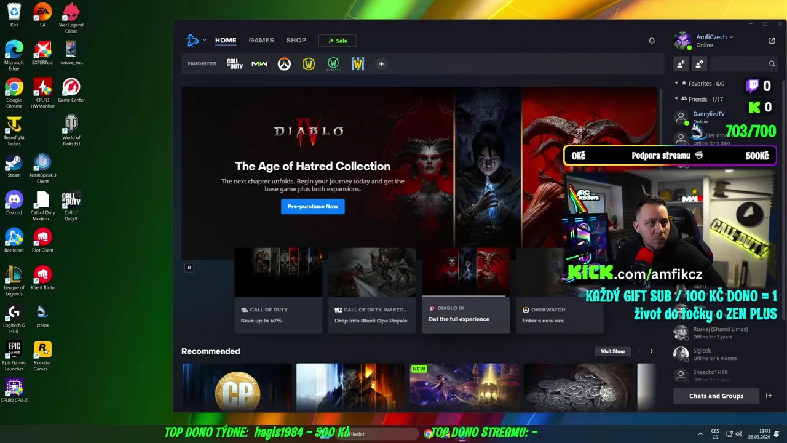Viewport: 787px width, 443px height.
Task: Open the Warzone Black Ops Royale card
Action: 372,290
